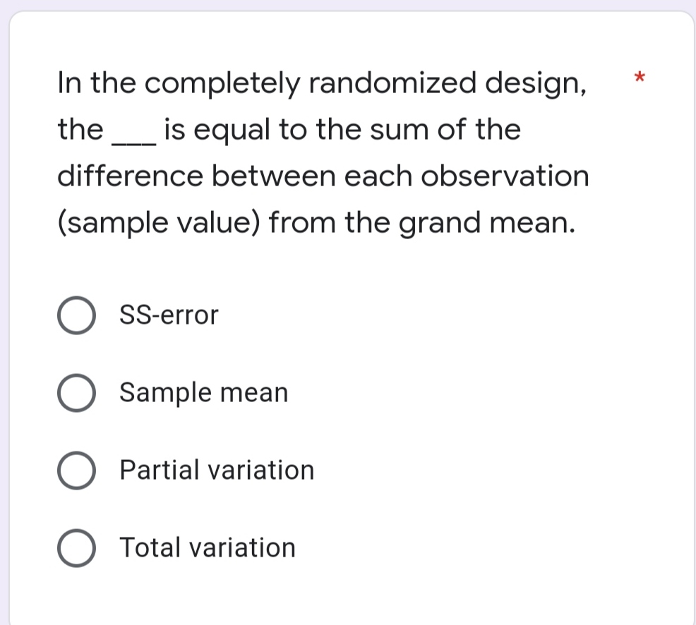
Task: Click the circle next to SS-error
Action: 77,315
